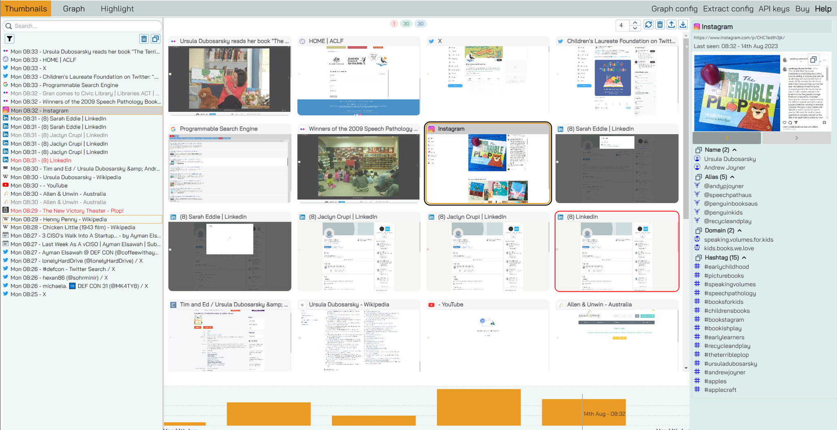The image size is (837, 430).
Task: Collapse the Domain (2) group
Action: pos(739,231)
